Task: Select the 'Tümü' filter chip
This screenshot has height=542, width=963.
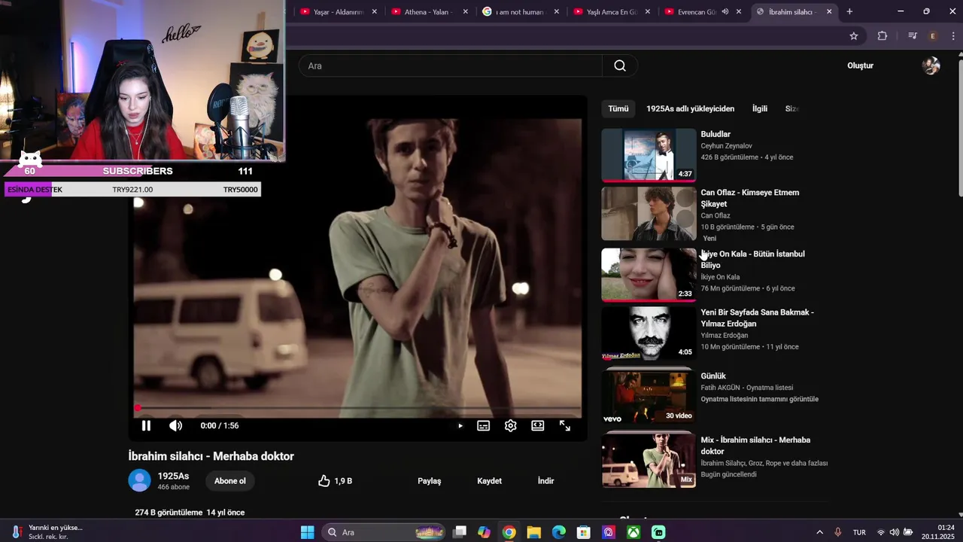Action: coord(618,109)
